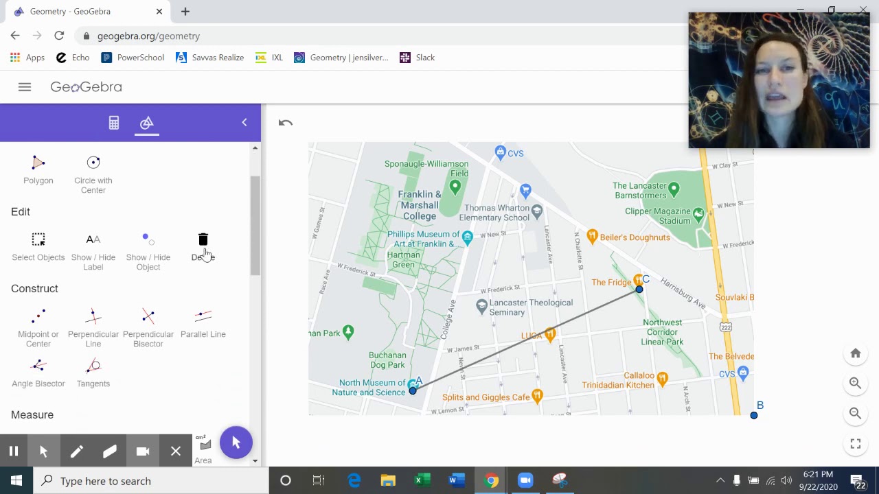Switch to the Tools panel tab
The image size is (879, 494).
(x=147, y=123)
